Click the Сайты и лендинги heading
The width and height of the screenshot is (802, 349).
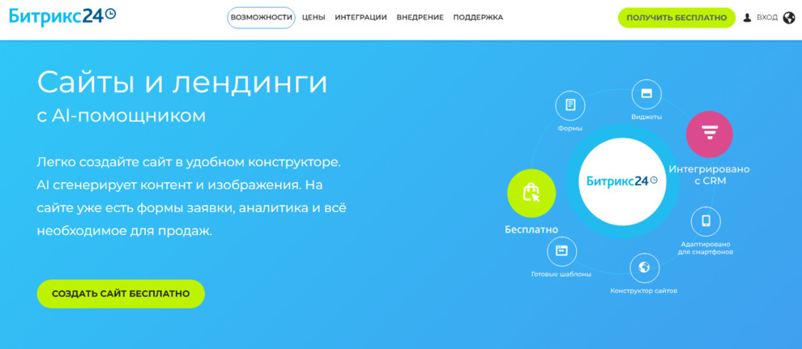point(182,83)
